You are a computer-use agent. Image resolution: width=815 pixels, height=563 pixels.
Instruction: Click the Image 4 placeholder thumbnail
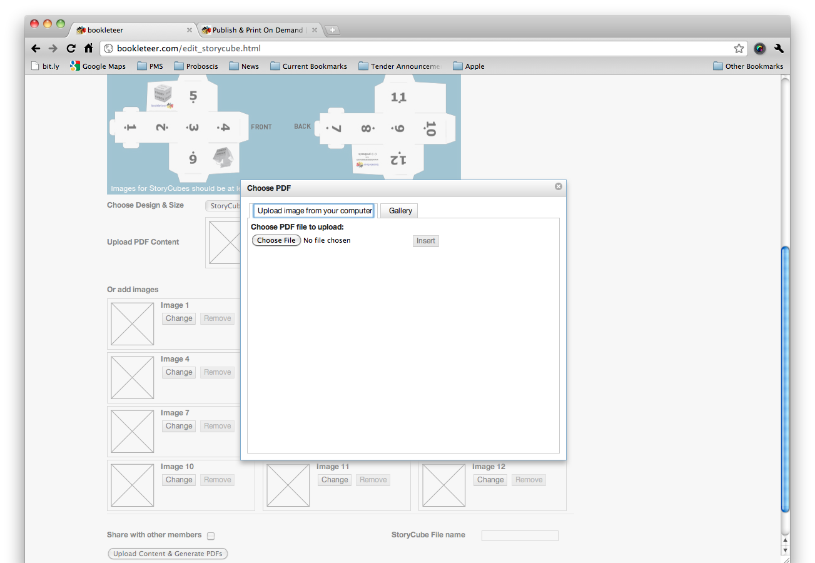(x=133, y=378)
